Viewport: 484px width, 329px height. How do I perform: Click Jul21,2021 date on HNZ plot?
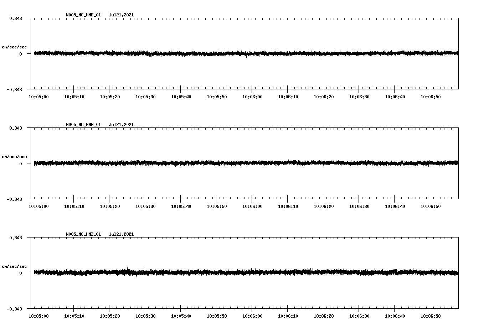tap(121, 234)
